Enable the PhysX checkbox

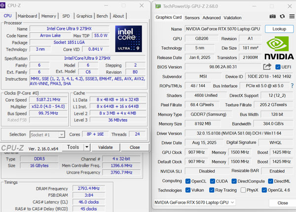coord(243,190)
